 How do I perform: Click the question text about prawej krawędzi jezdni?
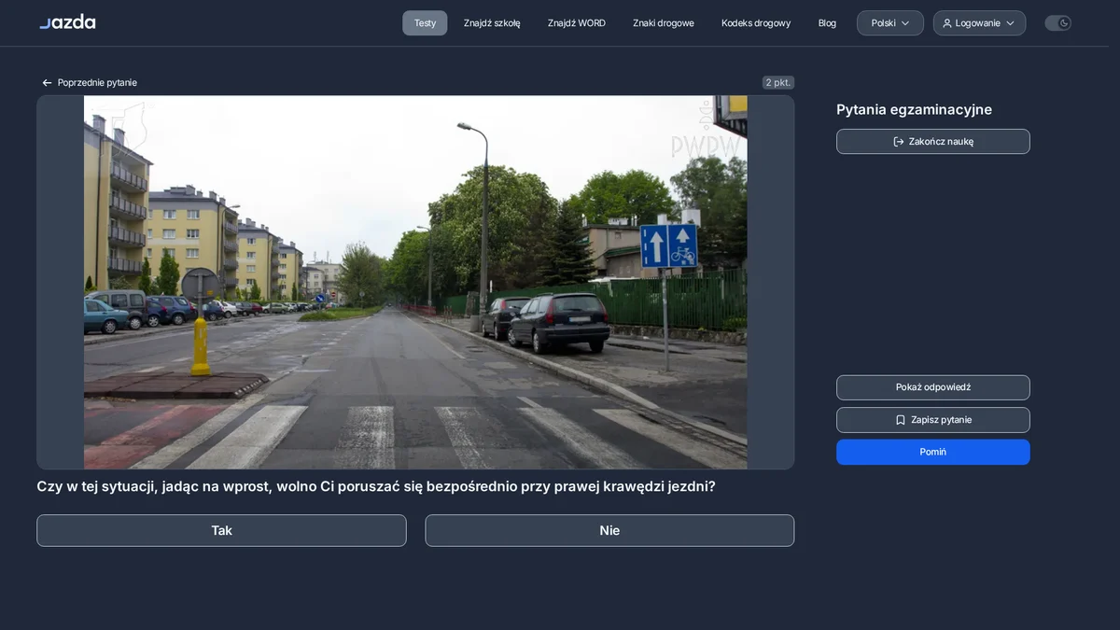coord(376,486)
